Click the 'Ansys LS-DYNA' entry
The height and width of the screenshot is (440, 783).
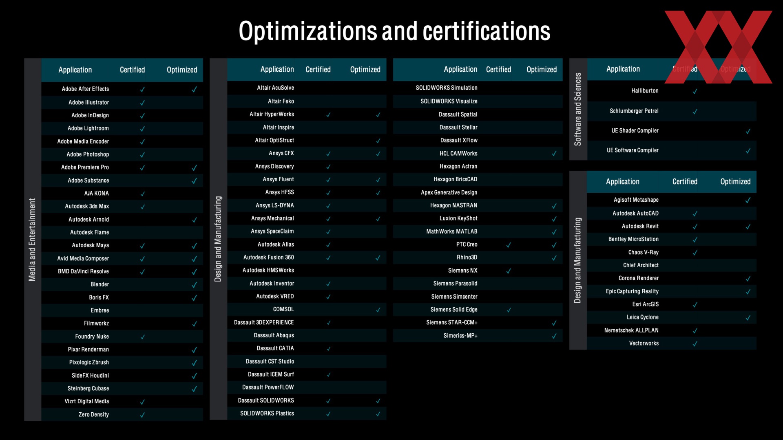(275, 205)
